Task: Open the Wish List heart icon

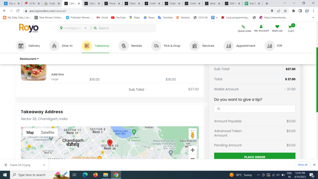Action: pyautogui.click(x=277, y=27)
